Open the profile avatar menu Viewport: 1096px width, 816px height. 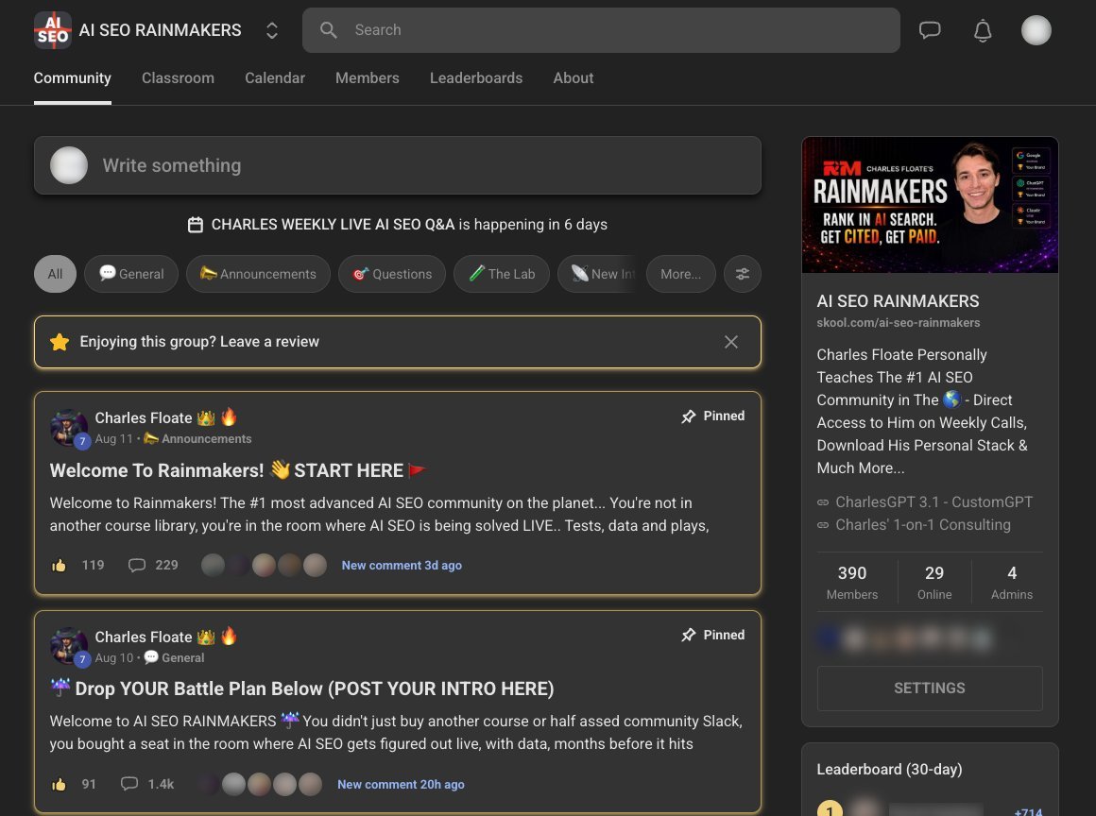coord(1036,30)
